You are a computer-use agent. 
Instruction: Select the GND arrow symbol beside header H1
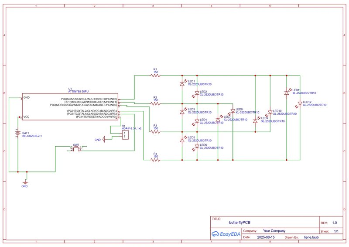coord(104,139)
